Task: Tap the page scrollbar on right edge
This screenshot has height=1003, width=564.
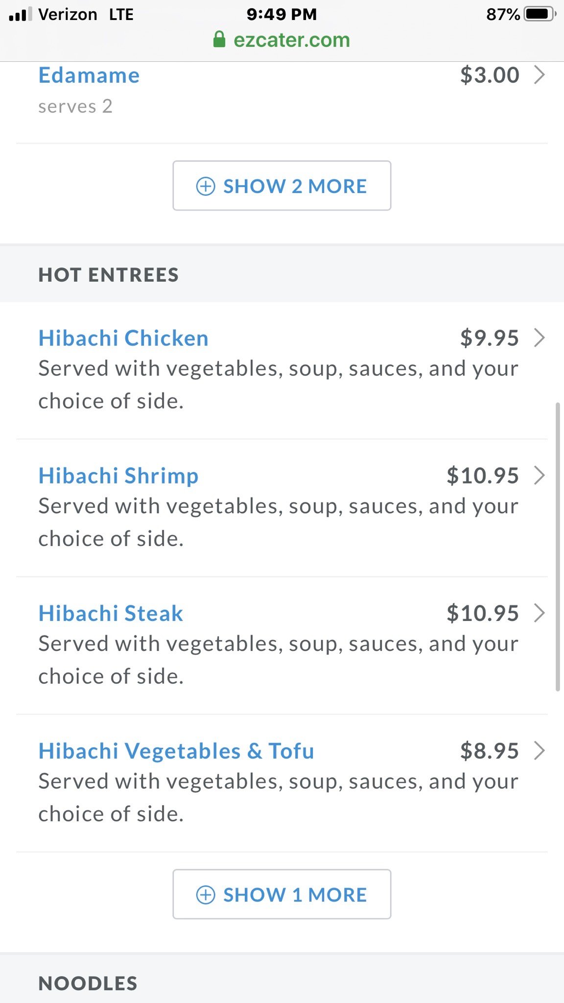Action: pyautogui.click(x=558, y=546)
